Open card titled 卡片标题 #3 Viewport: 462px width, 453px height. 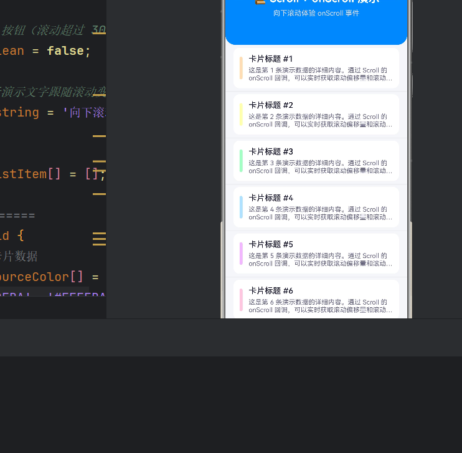coord(316,161)
